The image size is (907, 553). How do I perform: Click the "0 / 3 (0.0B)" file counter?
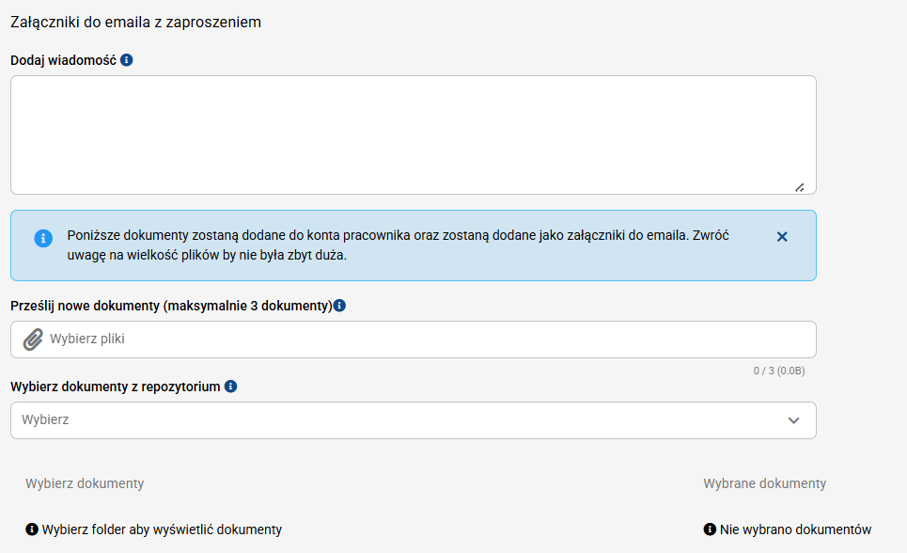click(778, 371)
